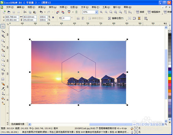Viewport: 173px width, 135px height.
Task: Click the horizontal scrollbar left arrow
Action: point(30,124)
